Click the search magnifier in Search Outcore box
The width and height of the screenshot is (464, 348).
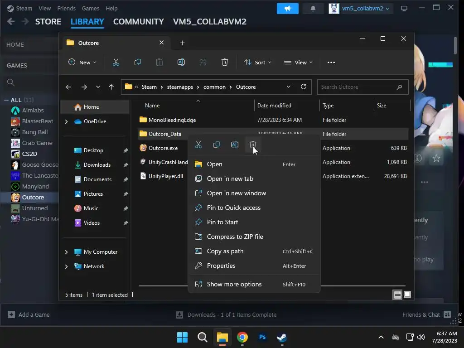pyautogui.click(x=399, y=87)
